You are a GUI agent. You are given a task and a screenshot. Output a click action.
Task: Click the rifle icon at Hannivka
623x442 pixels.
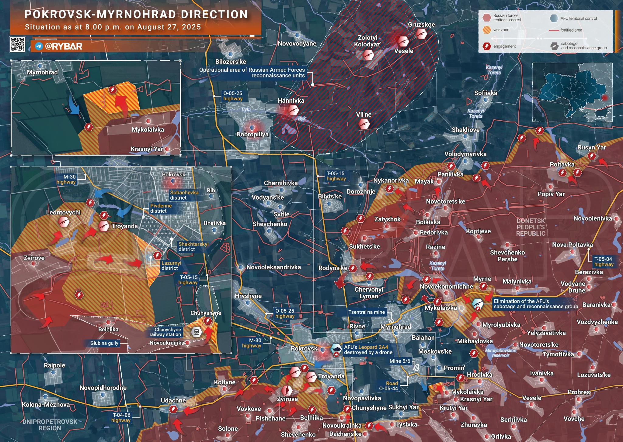293,110
